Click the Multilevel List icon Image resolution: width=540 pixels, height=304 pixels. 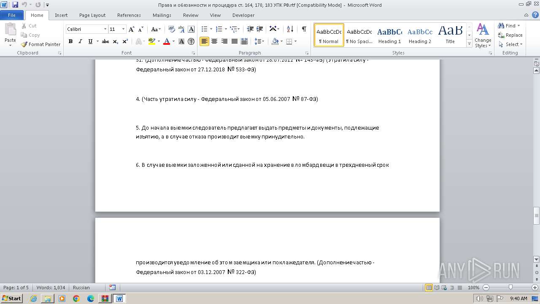234,29
